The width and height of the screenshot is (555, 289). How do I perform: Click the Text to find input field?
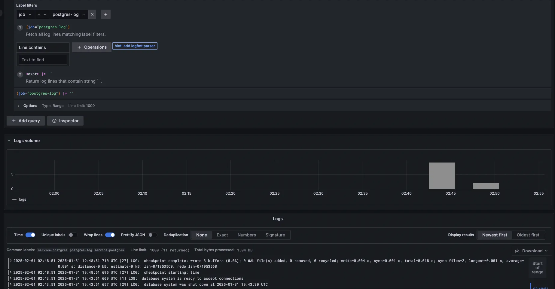(43, 60)
